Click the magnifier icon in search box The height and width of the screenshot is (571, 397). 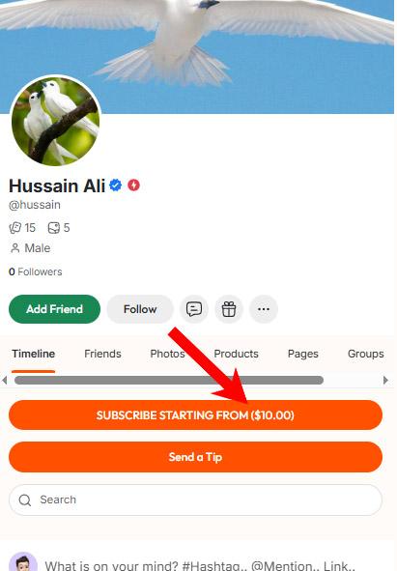[x=25, y=500]
